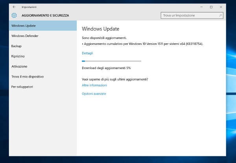
Task: Open the Backup section
Action: 43,46
